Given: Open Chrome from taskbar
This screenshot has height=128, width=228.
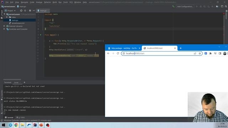Looking at the screenshot, I should [x=16, y=125].
